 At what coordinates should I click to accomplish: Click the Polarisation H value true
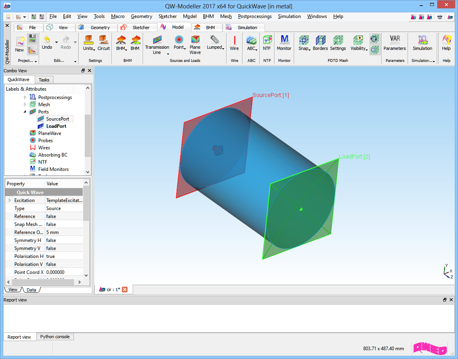click(64, 256)
